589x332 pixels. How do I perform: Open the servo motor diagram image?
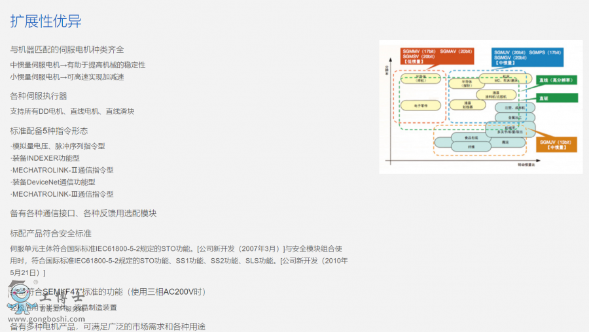point(480,107)
